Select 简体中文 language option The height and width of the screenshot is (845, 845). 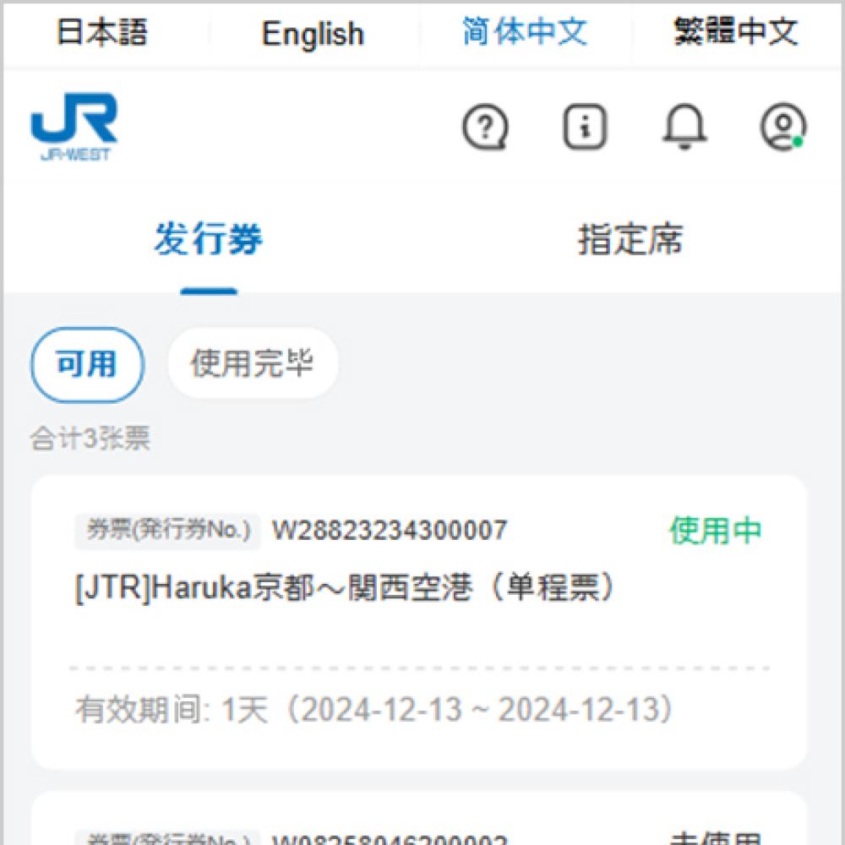pyautogui.click(x=524, y=33)
